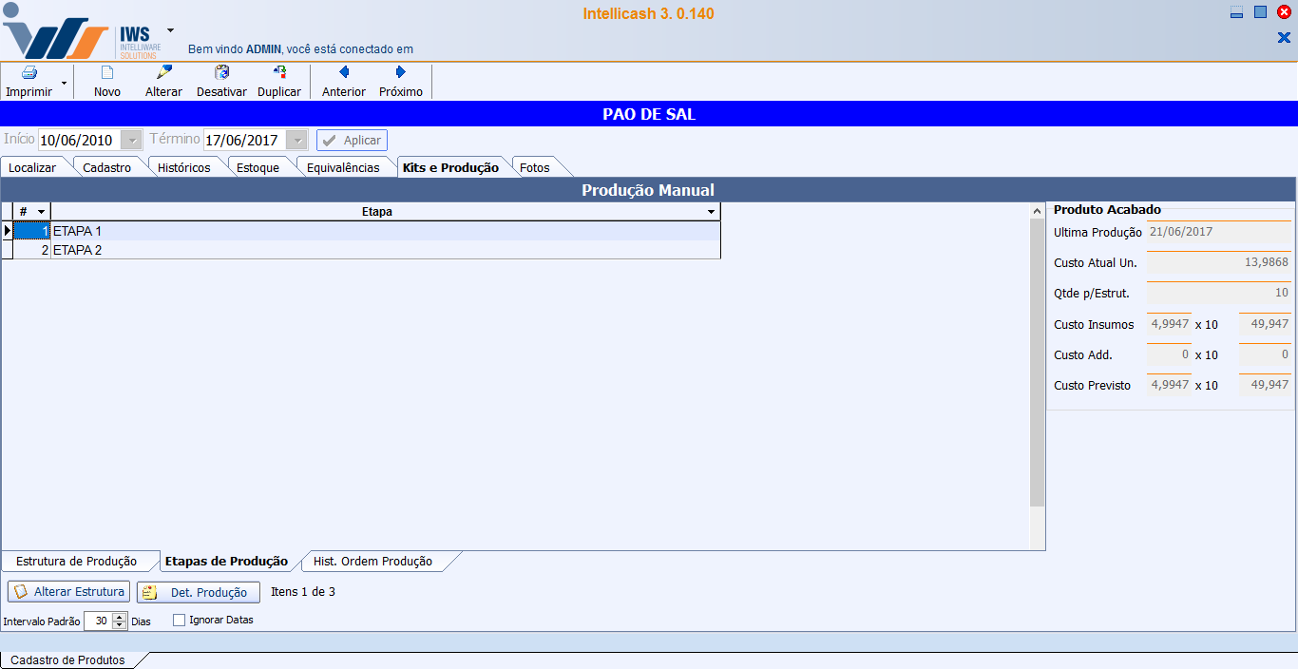The width and height of the screenshot is (1298, 669).
Task: Click the Det. Produção button
Action: (x=199, y=593)
